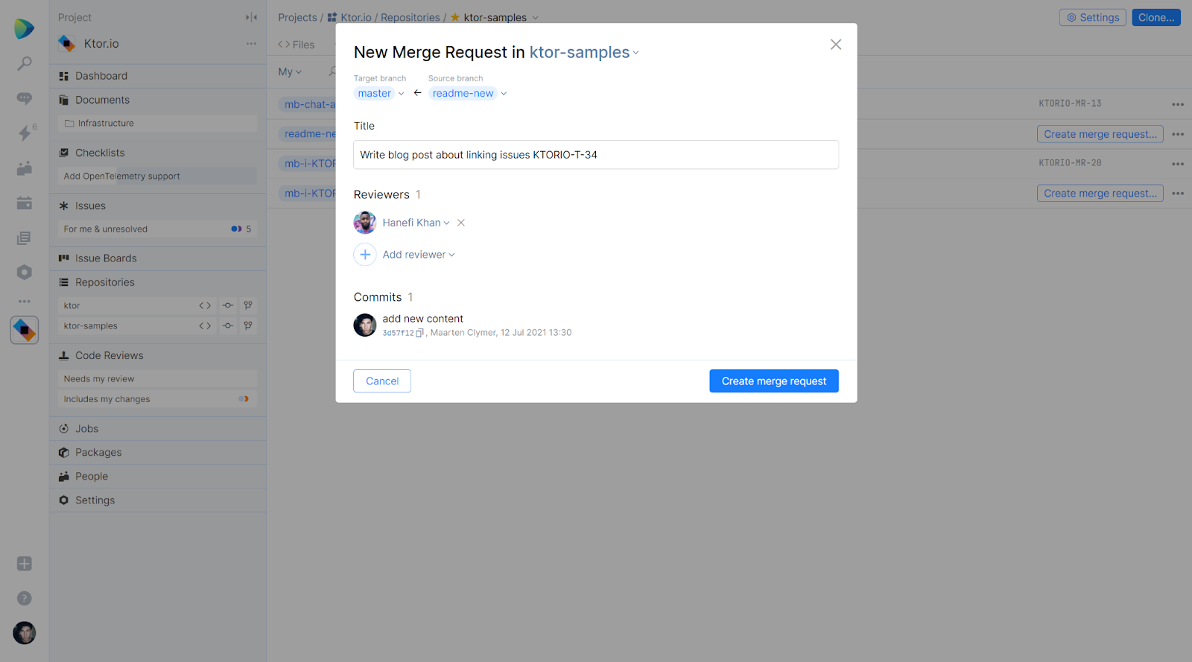Go to Packages in the sidebar

(98, 453)
